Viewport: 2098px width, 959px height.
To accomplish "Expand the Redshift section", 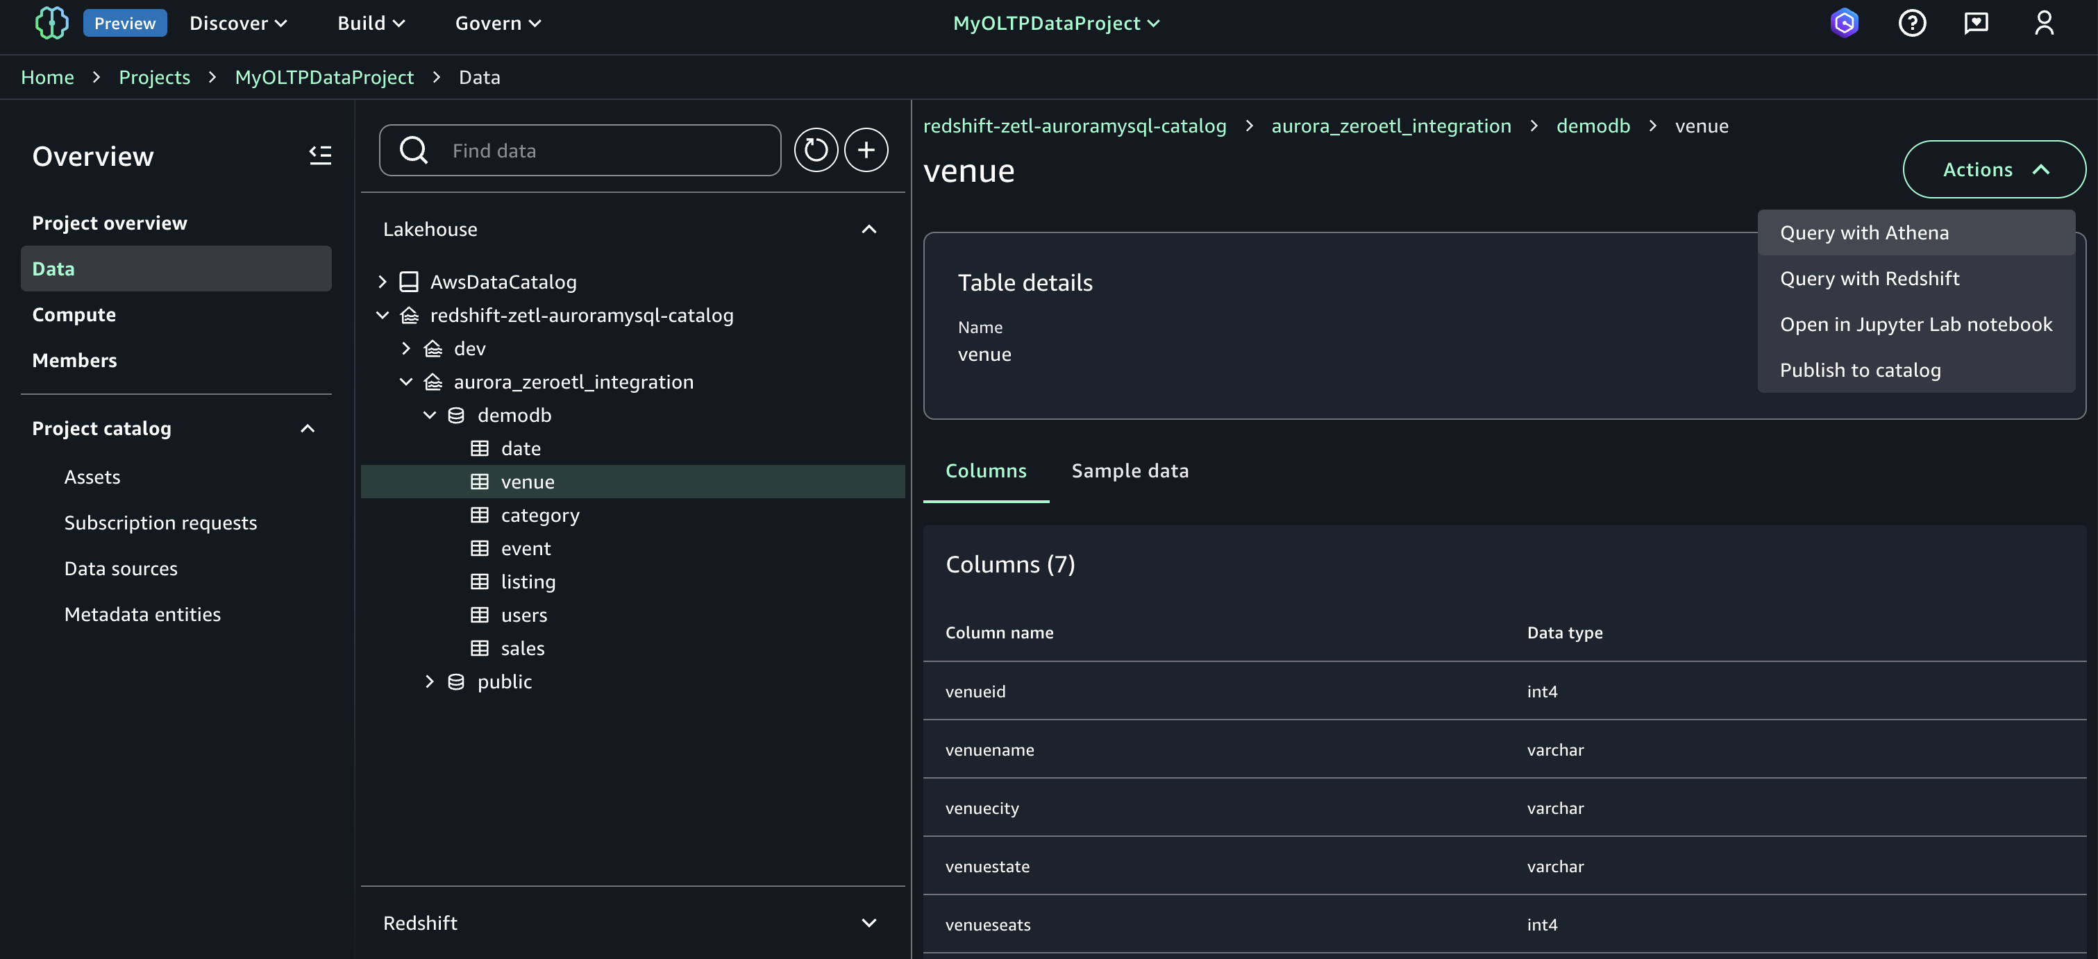I will click(869, 922).
